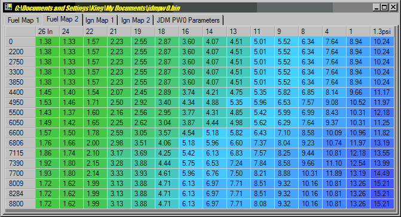Open the Ign Map 1 tab

[99, 20]
